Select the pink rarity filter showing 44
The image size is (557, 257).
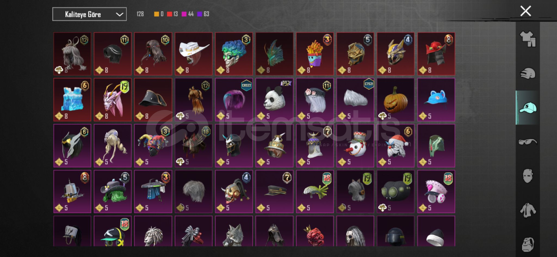coord(187,14)
